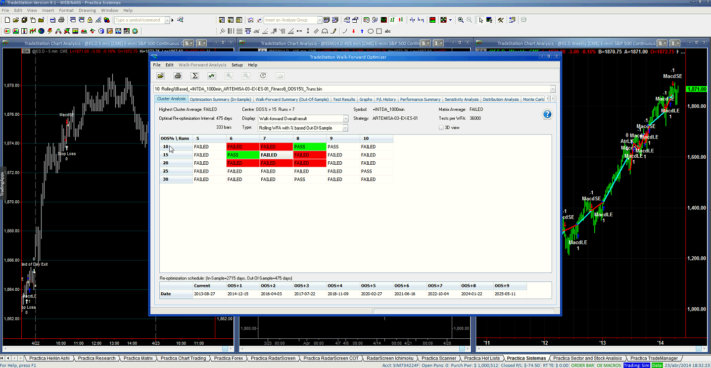The image size is (711, 368).
Task: Click the OE MACROS status button
Action: 608,366
